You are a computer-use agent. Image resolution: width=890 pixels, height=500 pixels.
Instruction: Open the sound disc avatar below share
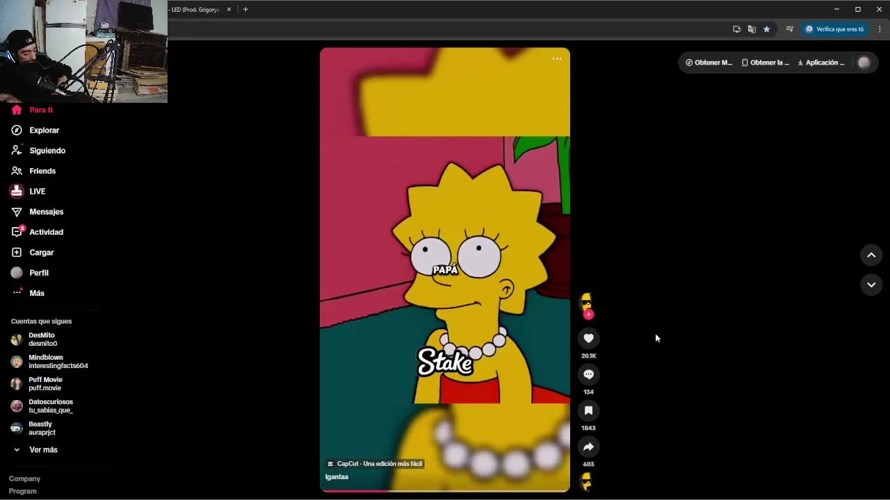(586, 482)
